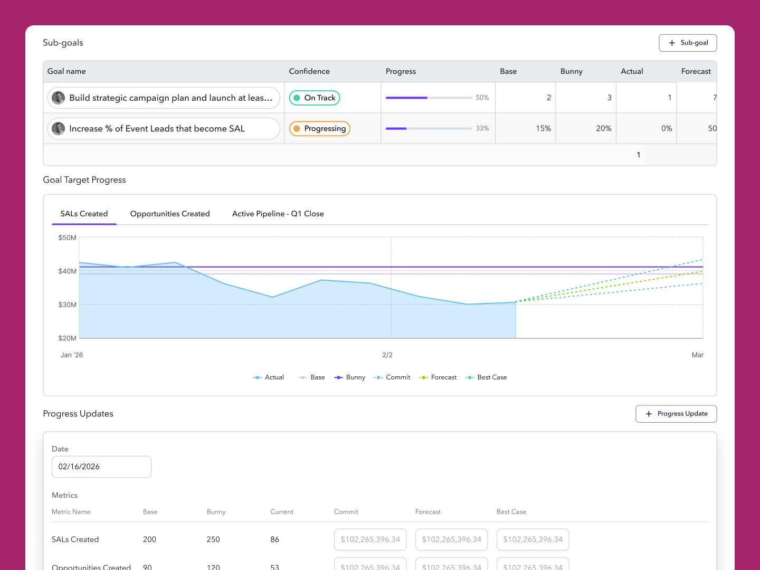Toggle Commit series in chart legend
The height and width of the screenshot is (570, 760).
(x=392, y=377)
